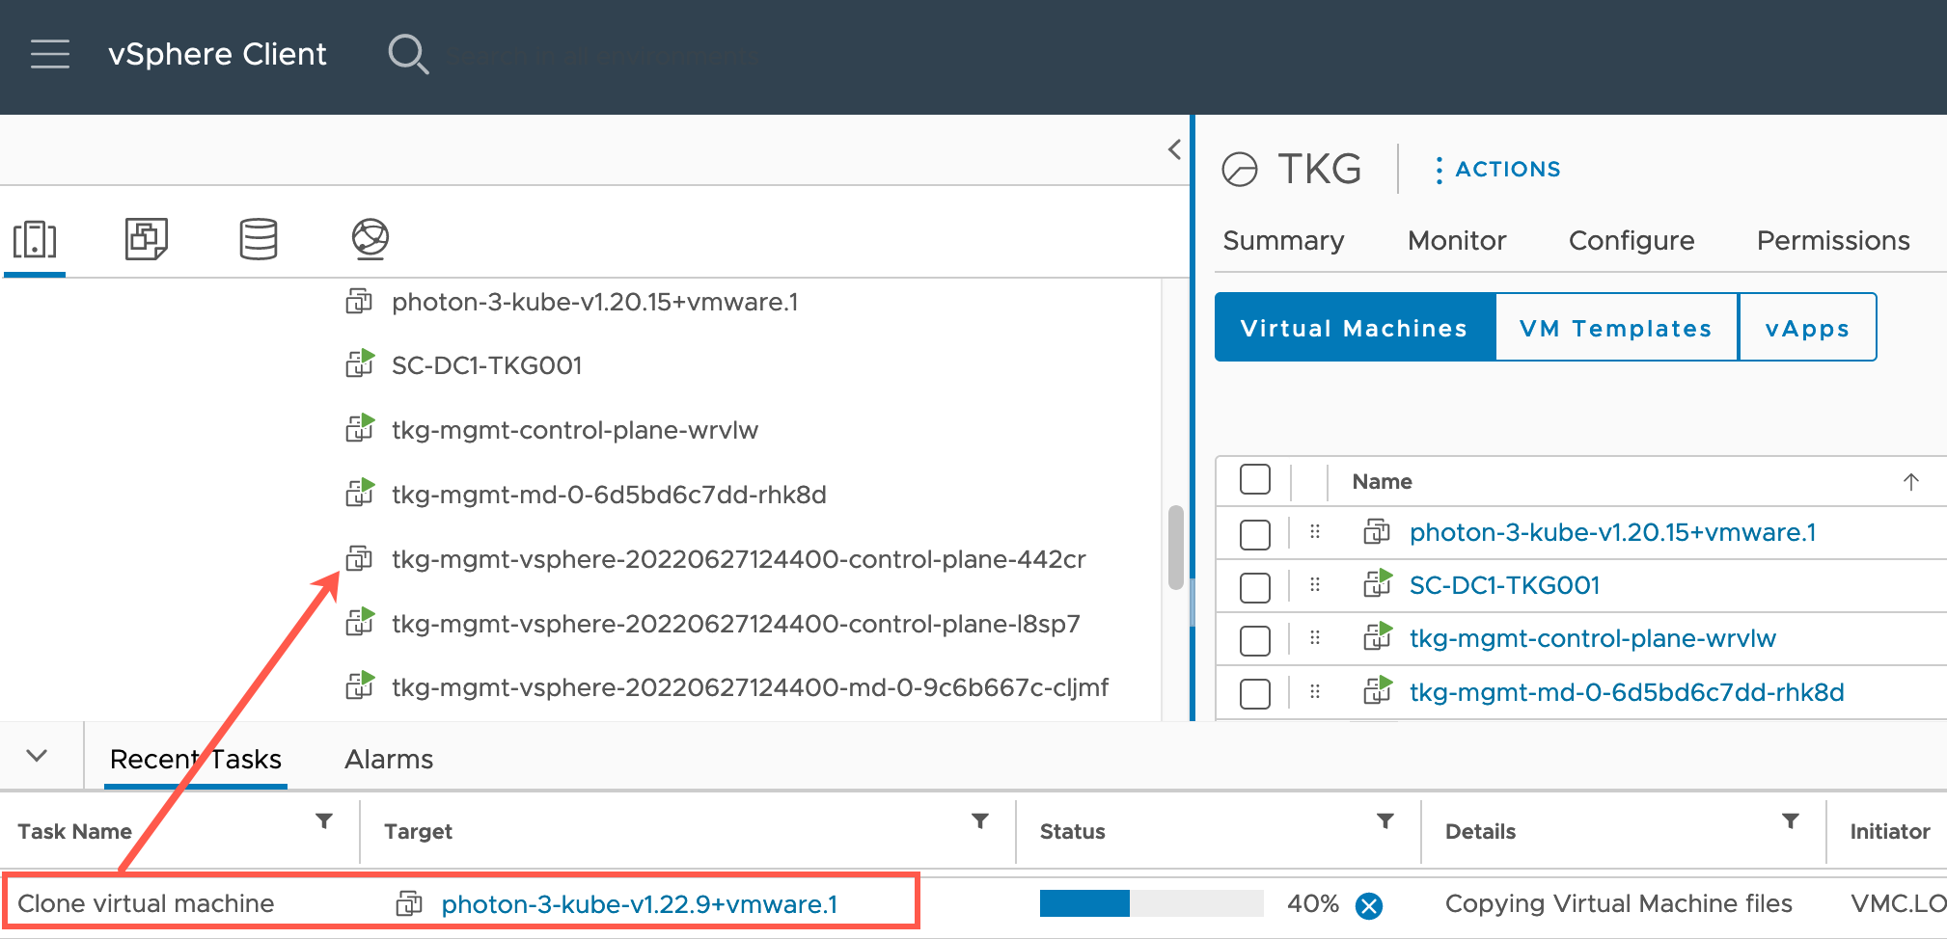
Task: Select photon-3-kube-v1.20.15+vmware.1 in the tree
Action: click(x=594, y=302)
